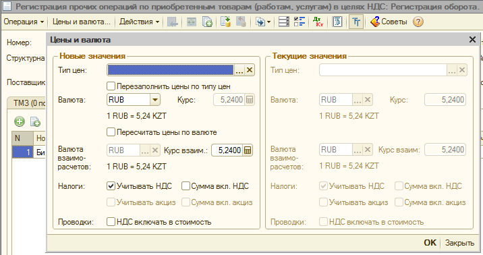483x255 pixels.
Task: Click the help question mark icon
Action: pos(418,22)
